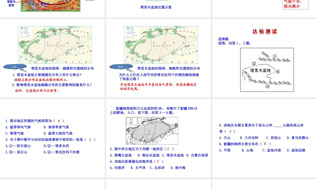This screenshot has width=317, height=190.
Task: Click the 塔里木盆地 label inside the sketch map
Action: 260,71
